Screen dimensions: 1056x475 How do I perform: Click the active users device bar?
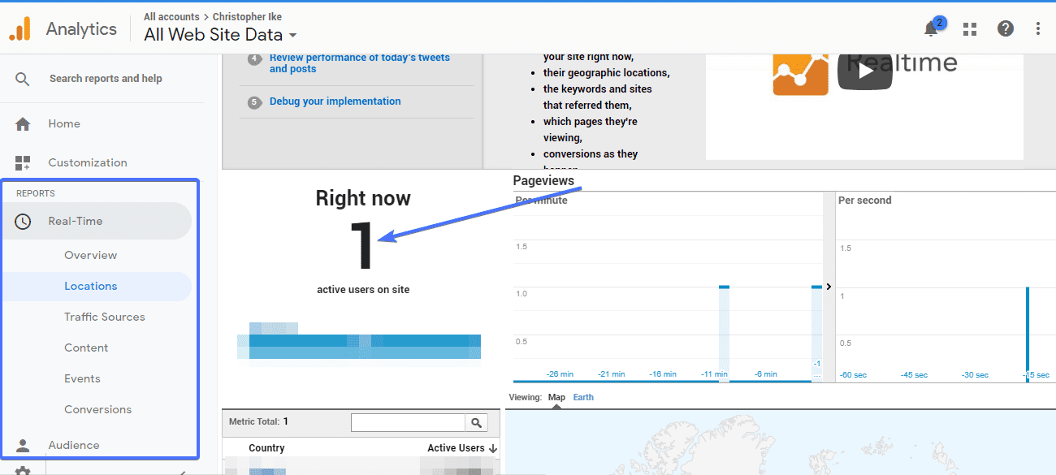pyautogui.click(x=359, y=345)
